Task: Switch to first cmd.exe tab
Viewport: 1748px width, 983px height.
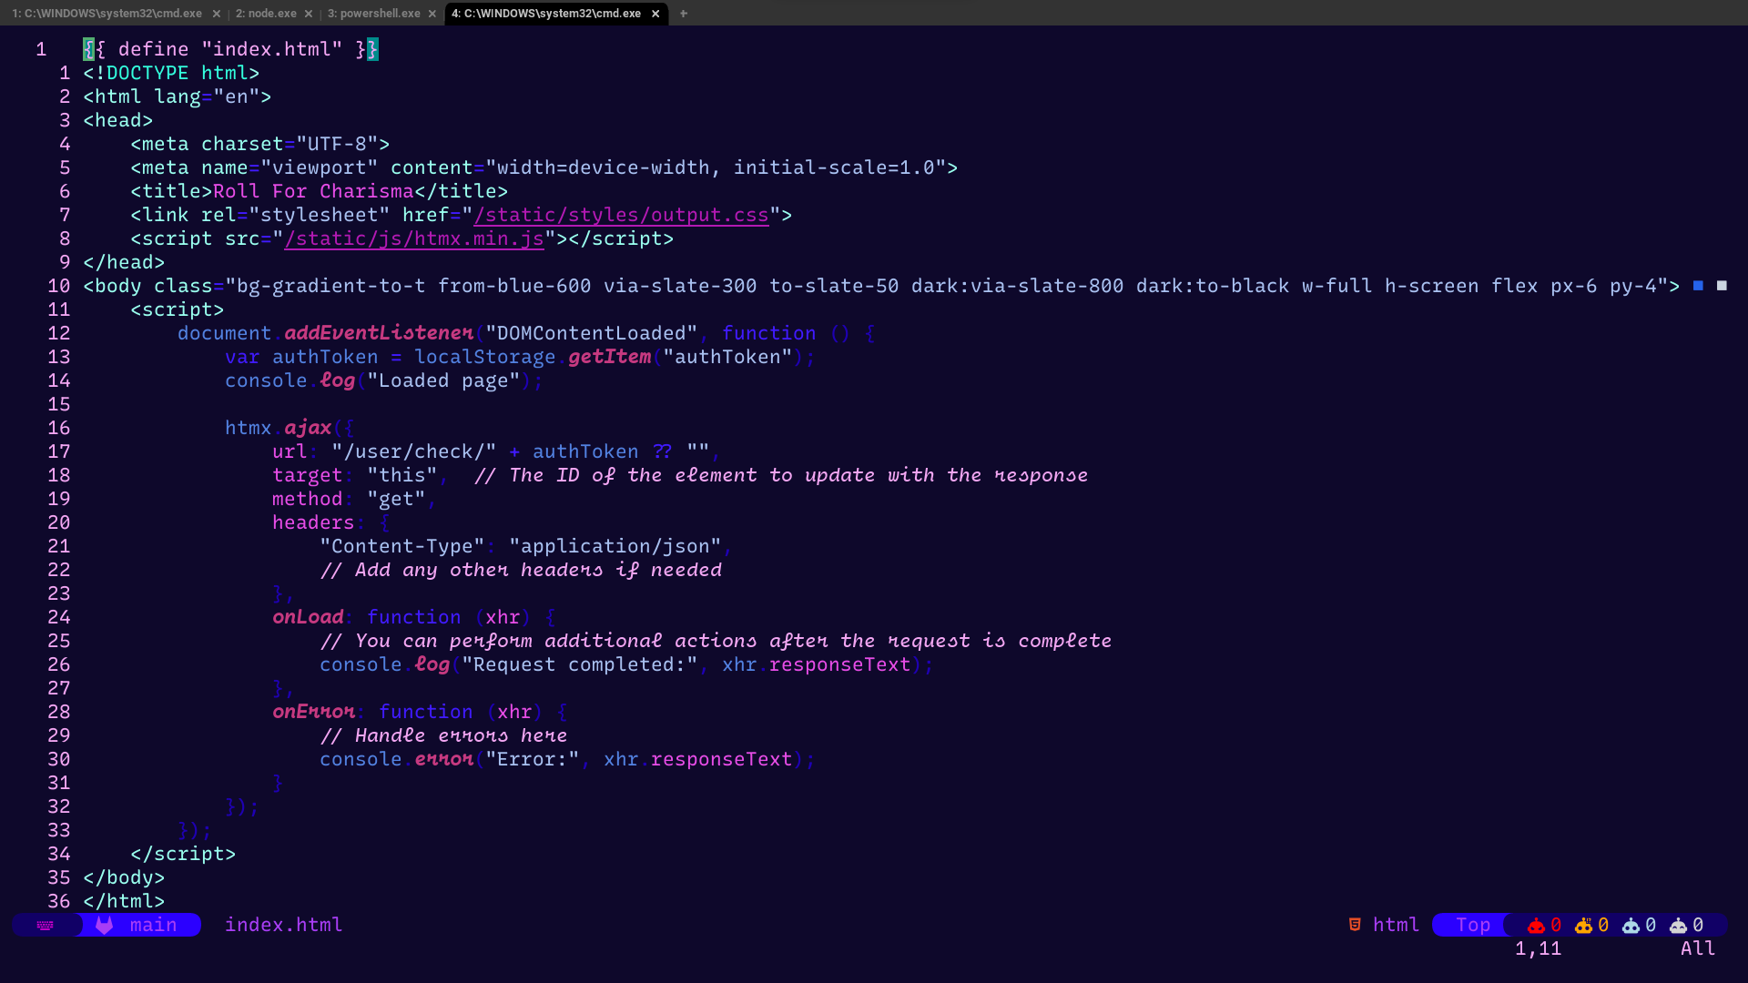Action: (107, 14)
